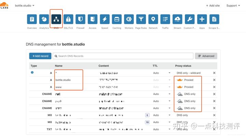Open the Caching drive icon

click(x=117, y=19)
